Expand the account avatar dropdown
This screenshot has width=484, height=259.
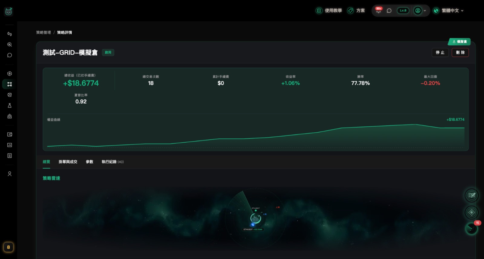click(420, 11)
